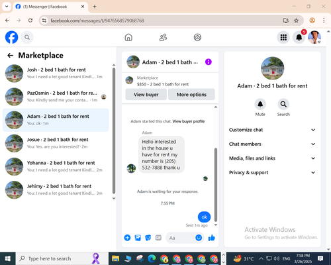Open the notifications bell icon

(x=299, y=37)
